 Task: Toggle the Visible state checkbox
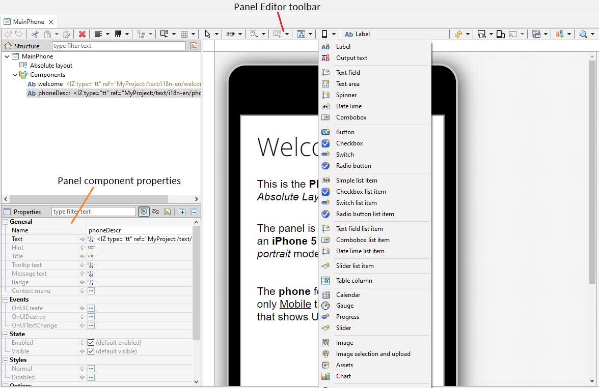click(x=91, y=351)
